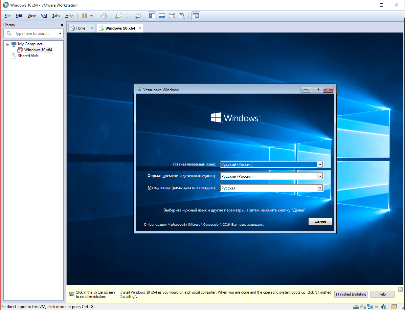Click the library search field
The height and width of the screenshot is (310, 405).
coord(31,33)
